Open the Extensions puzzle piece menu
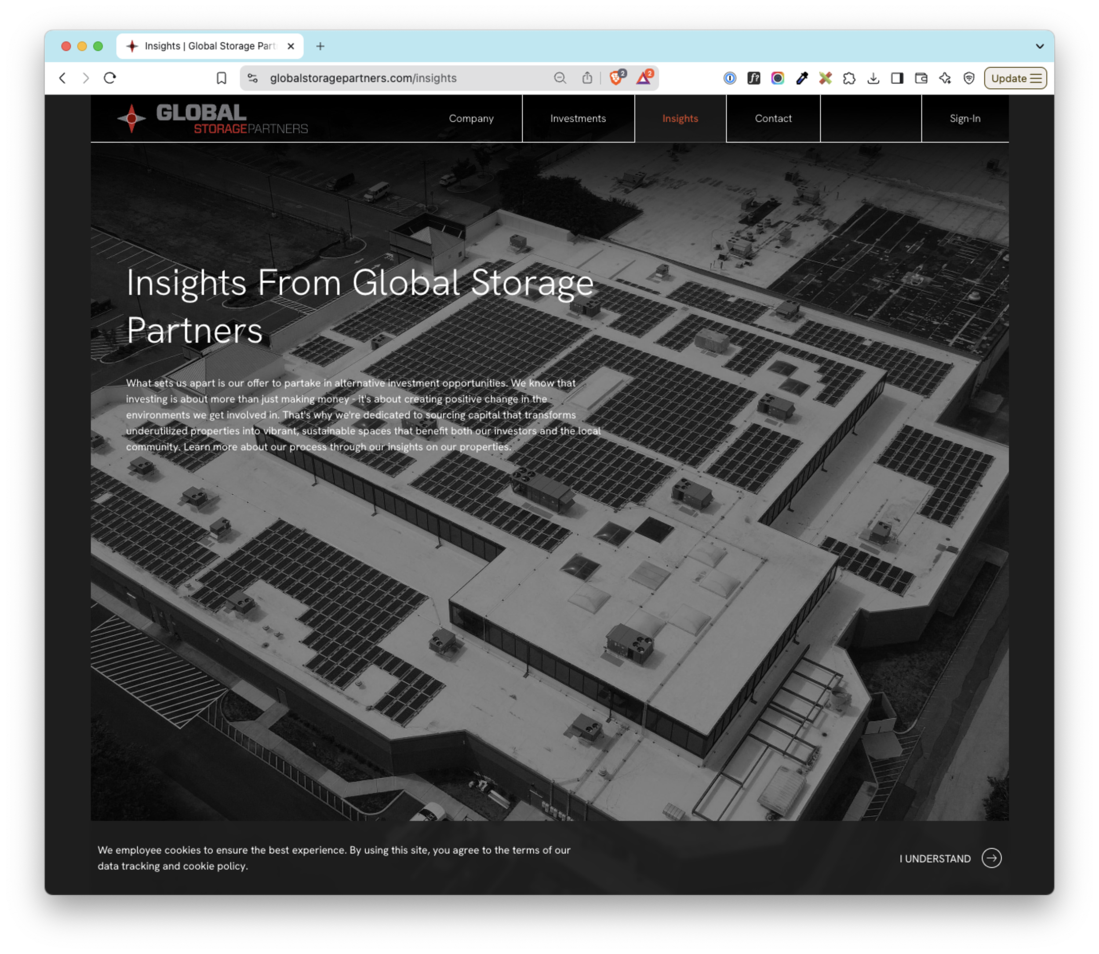Viewport: 1099px width, 954px height. point(849,78)
